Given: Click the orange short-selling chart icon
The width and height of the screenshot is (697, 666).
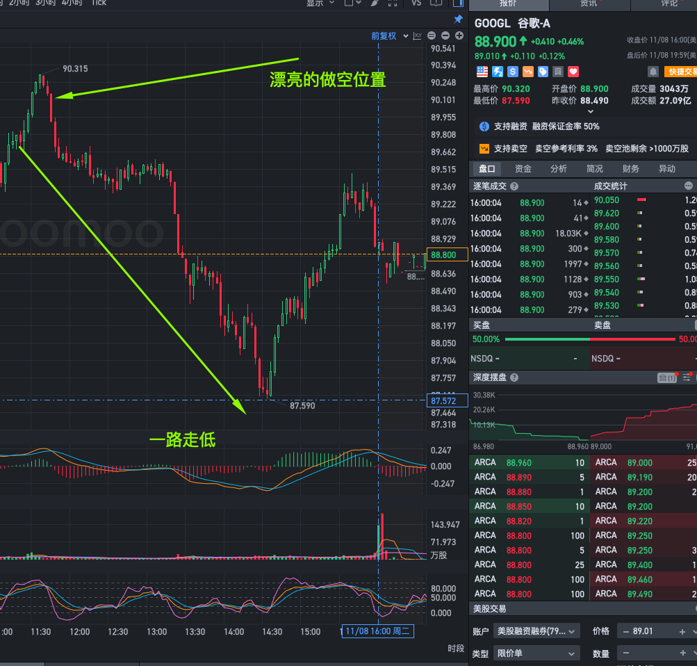Looking at the screenshot, I should coord(527,72).
